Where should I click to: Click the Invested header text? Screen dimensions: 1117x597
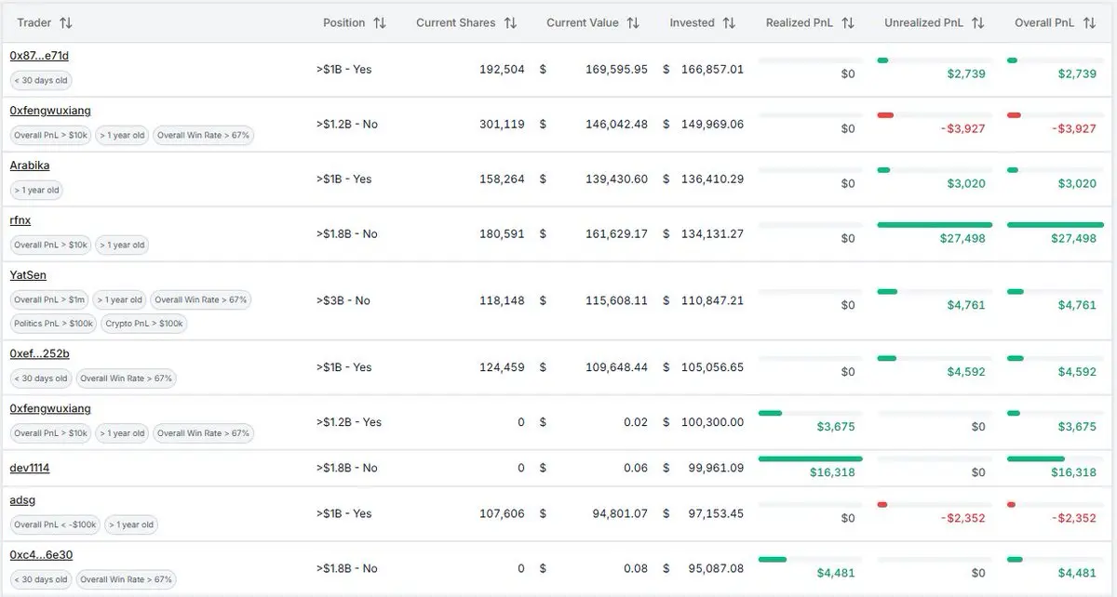693,22
